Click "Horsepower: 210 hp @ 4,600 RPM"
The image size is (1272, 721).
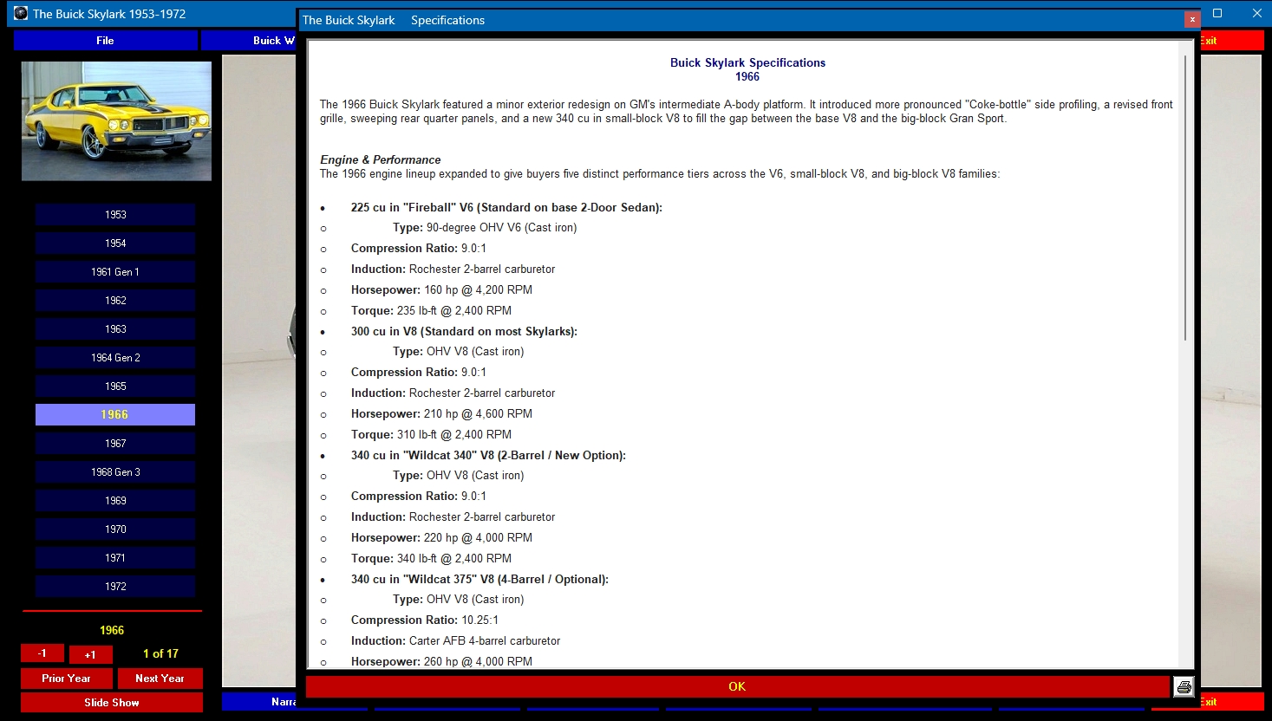tap(441, 413)
